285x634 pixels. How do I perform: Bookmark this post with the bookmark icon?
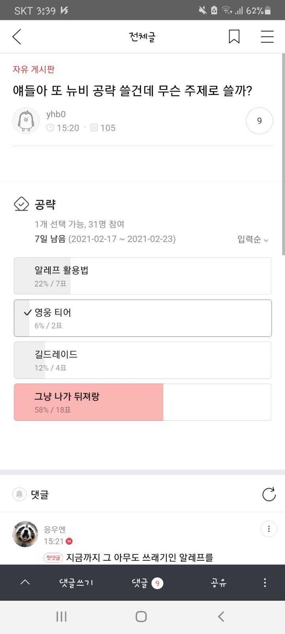[x=234, y=37]
